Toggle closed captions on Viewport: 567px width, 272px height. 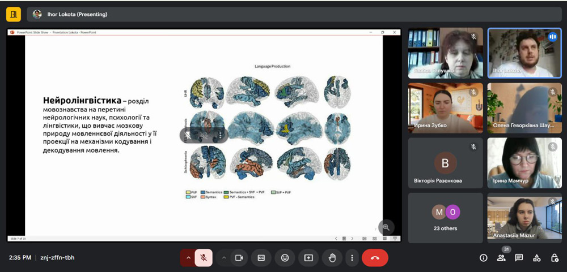pyautogui.click(x=261, y=258)
